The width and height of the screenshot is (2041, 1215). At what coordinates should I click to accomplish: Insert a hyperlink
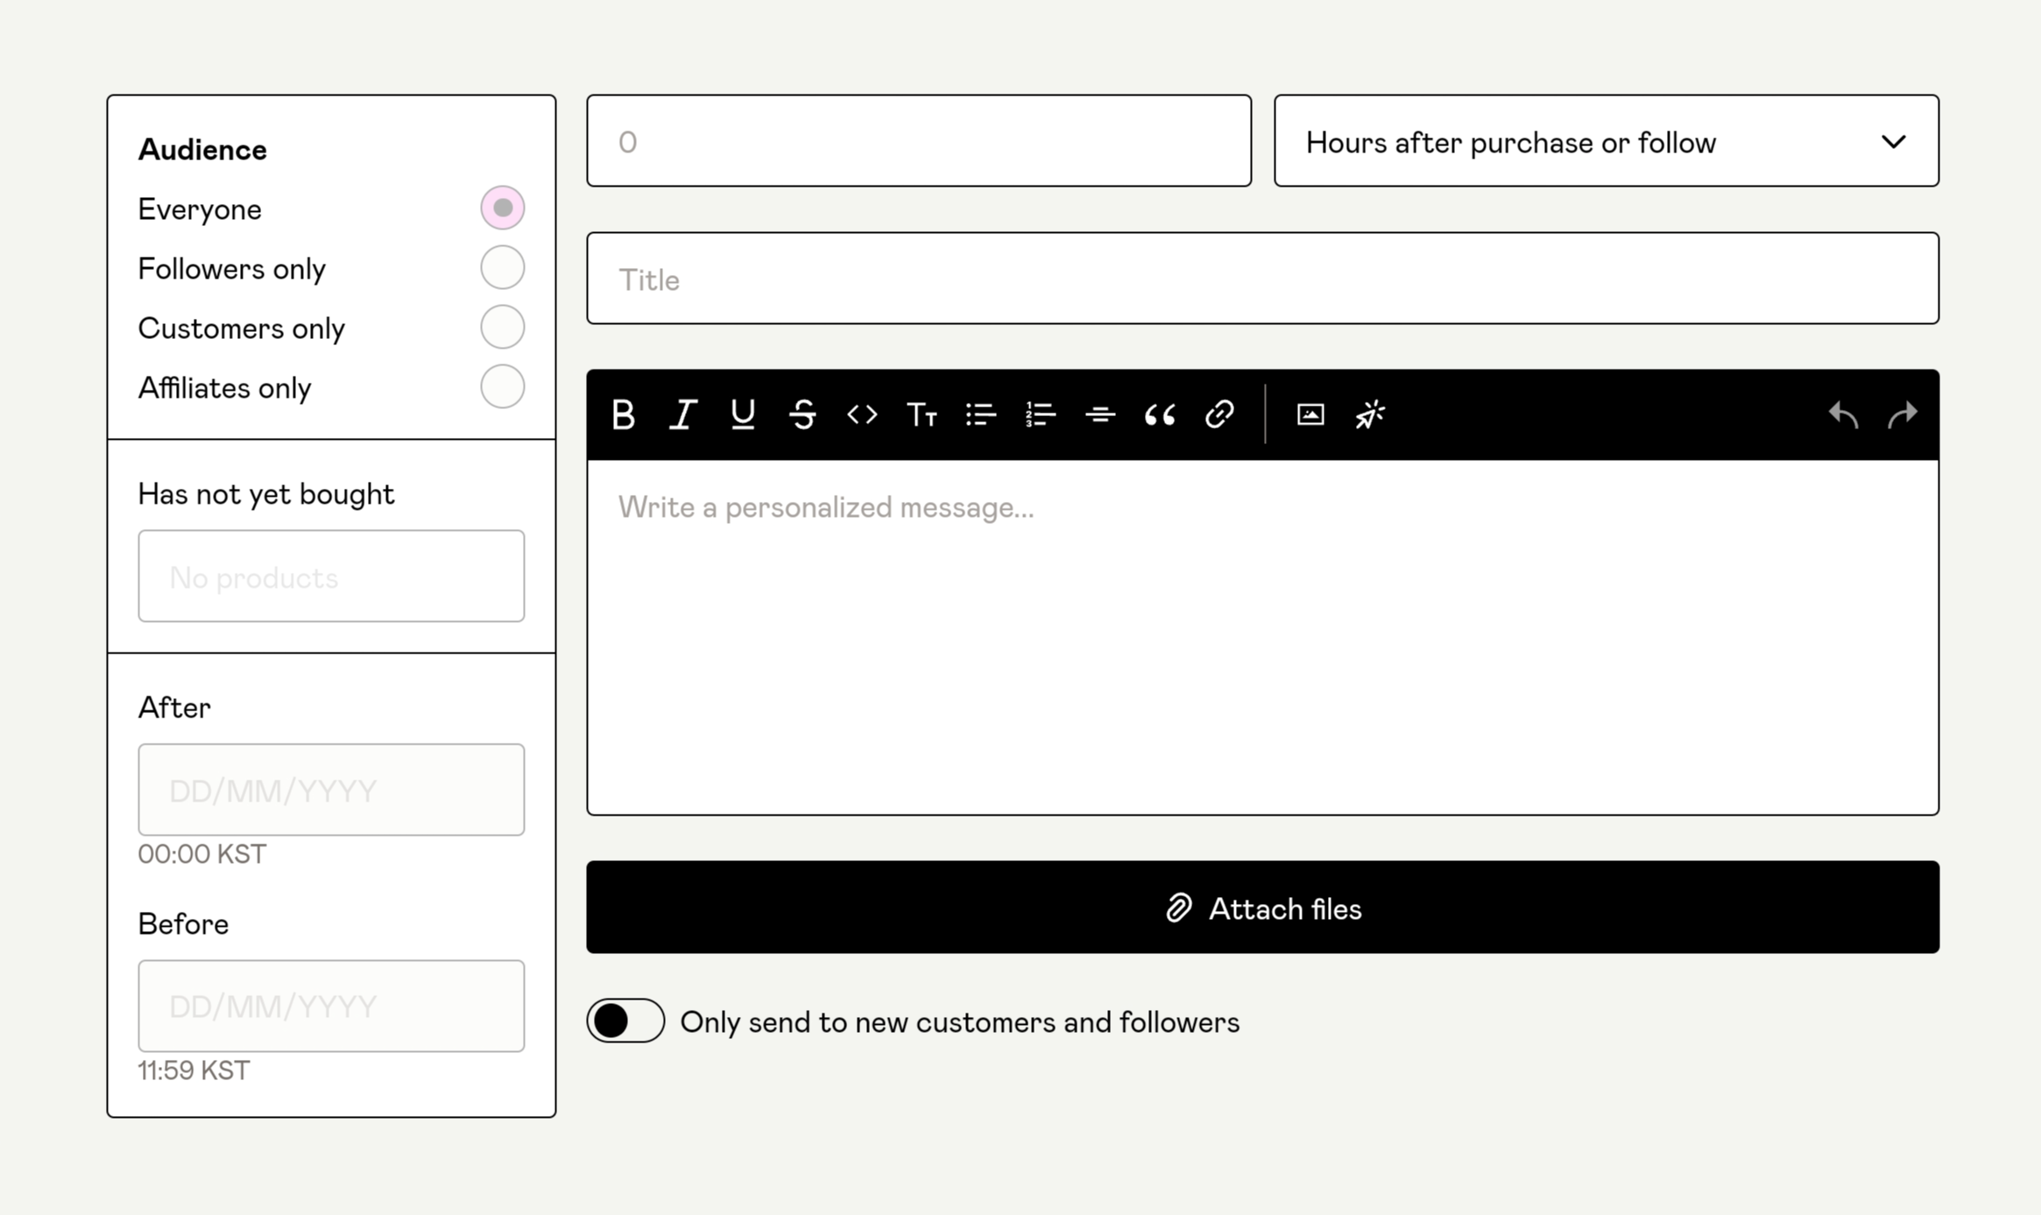1219,414
